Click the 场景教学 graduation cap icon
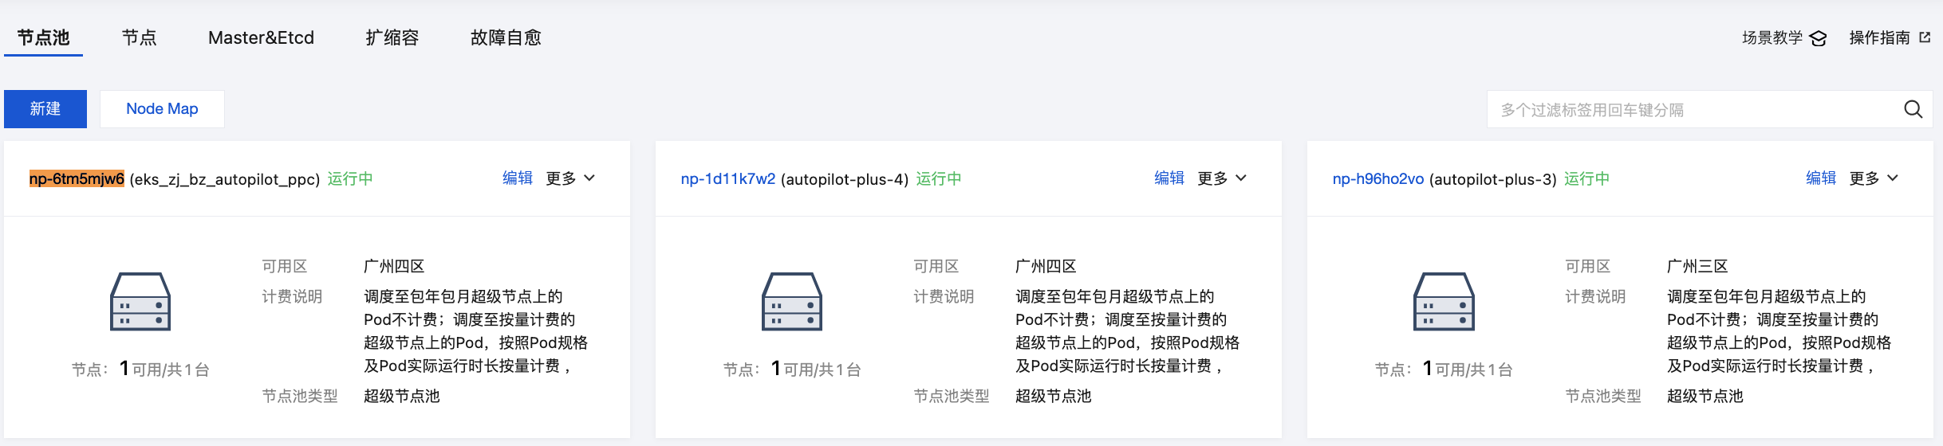Viewport: 1943px width, 446px height. [1818, 38]
